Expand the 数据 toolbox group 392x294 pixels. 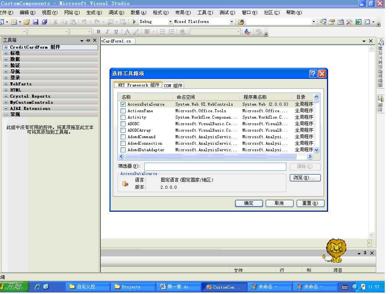coord(6,59)
